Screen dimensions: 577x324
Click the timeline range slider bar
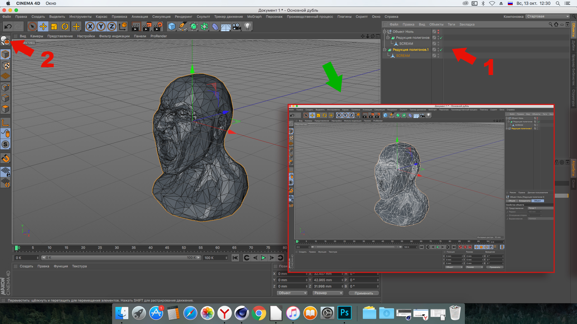121,258
